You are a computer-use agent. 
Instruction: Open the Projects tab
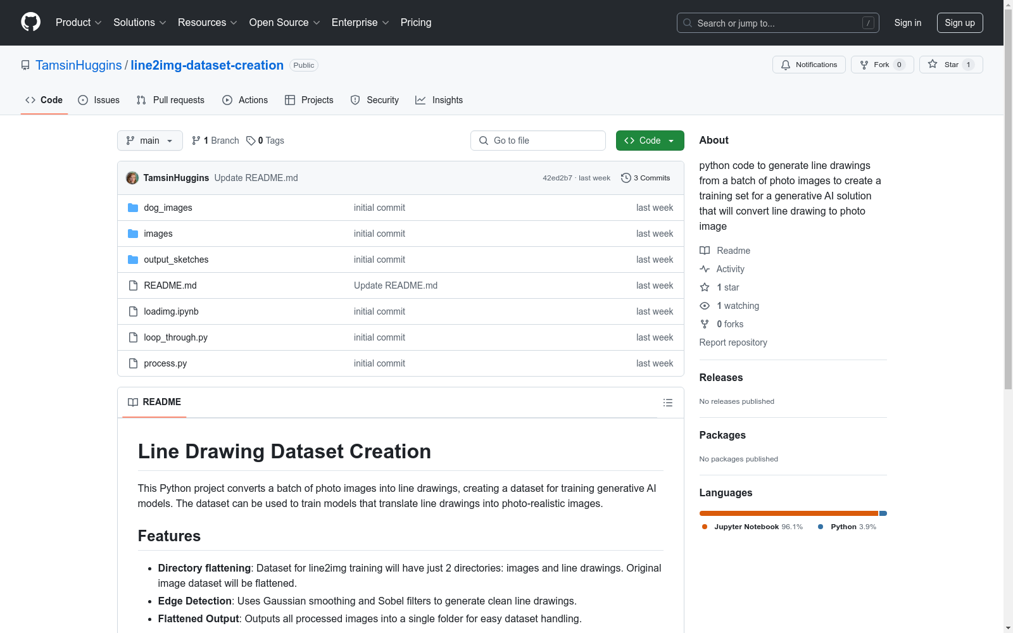pyautogui.click(x=309, y=100)
